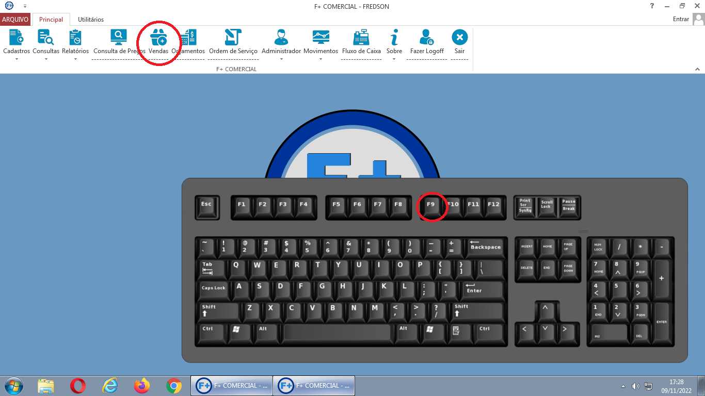705x396 pixels.
Task: Click the Entrar sign-in link
Action: pos(681,20)
